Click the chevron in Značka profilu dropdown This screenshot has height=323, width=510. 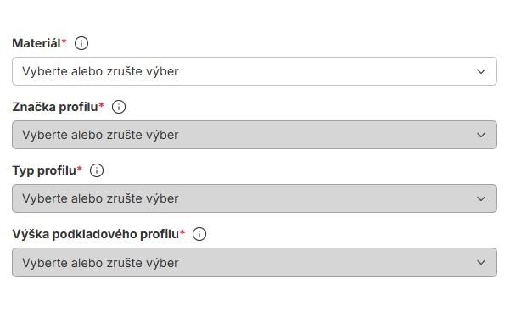coord(481,135)
